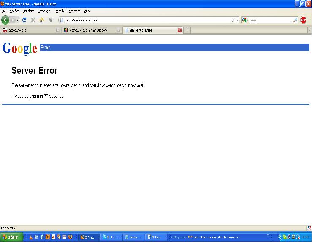
Task: Open the 'Senza...' taskbar button
Action: [x=133, y=237]
